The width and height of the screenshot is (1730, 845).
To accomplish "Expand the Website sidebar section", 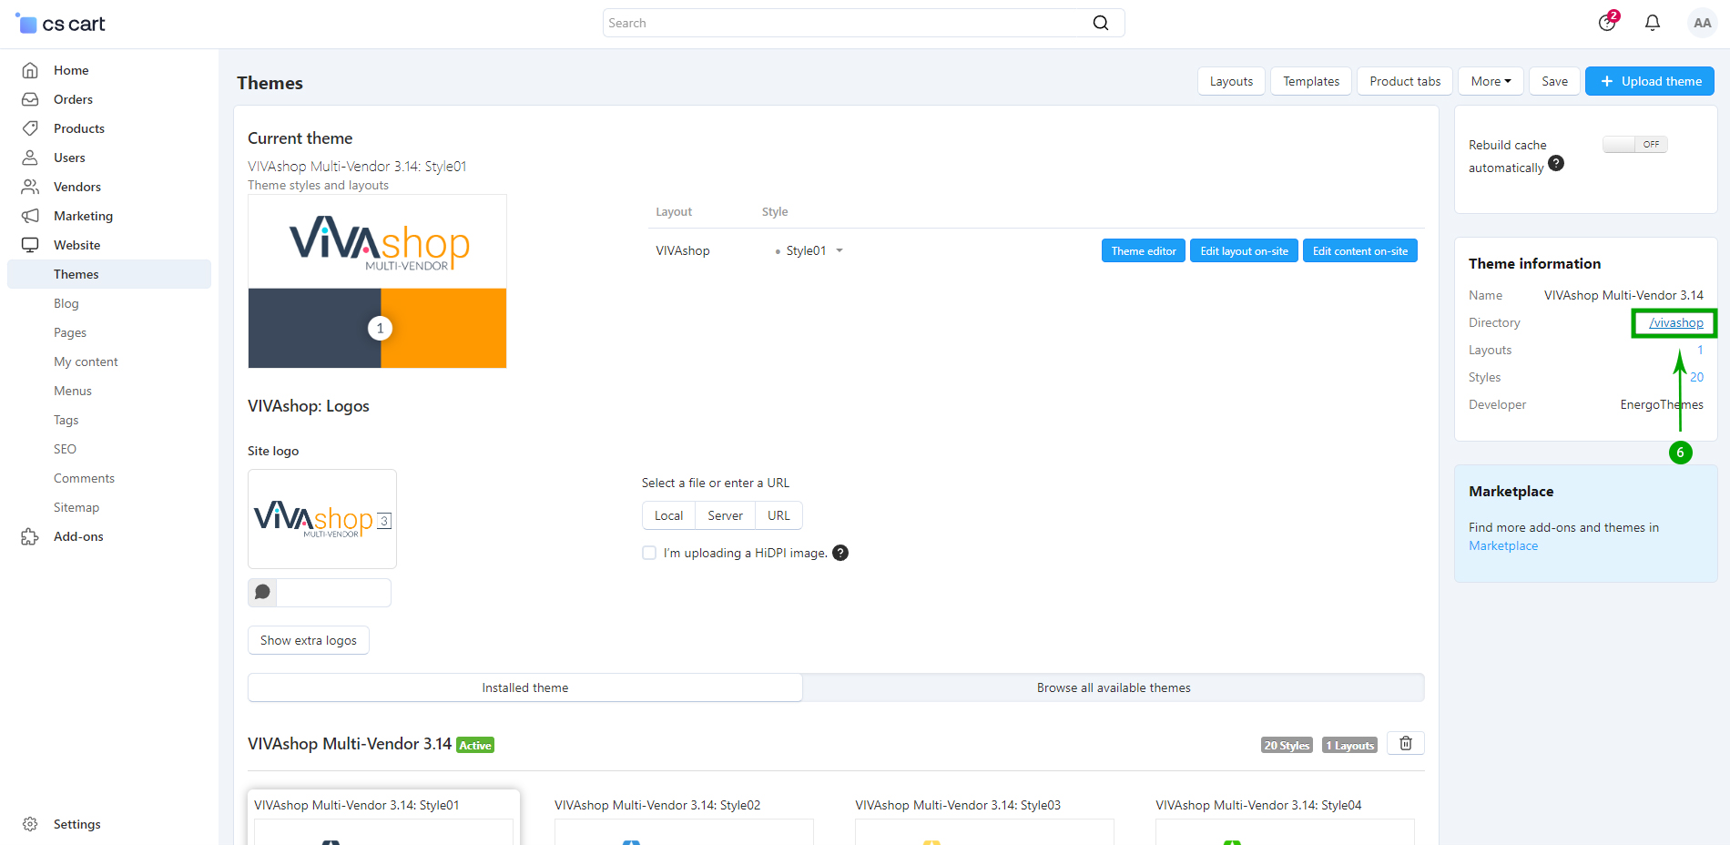I will [x=76, y=245].
